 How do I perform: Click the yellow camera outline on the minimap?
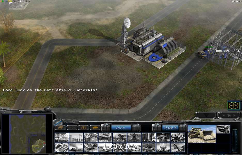(x=36, y=148)
